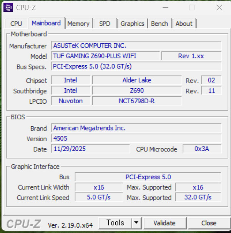
Task: Click the Current Link Speed 5.0 GT/s value
Action: point(99,197)
